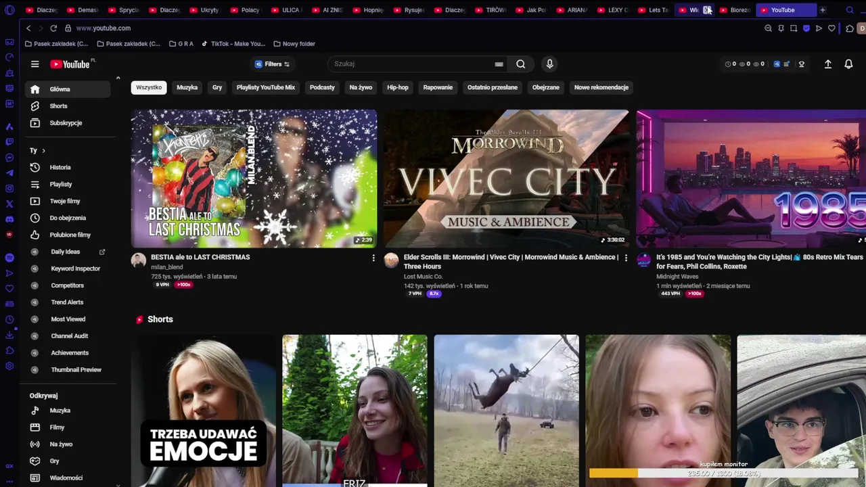Viewport: 866px width, 487px height.
Task: Open the VIVEC CITY video thumbnail
Action: 507,179
